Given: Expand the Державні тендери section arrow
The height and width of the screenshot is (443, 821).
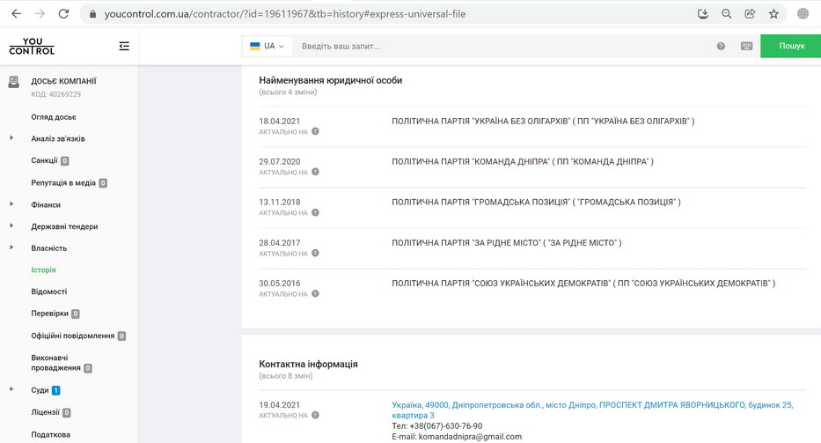Looking at the screenshot, I should click(11, 226).
